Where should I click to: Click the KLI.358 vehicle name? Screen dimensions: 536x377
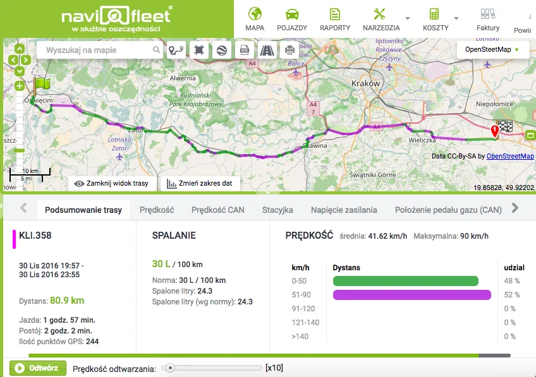(35, 236)
